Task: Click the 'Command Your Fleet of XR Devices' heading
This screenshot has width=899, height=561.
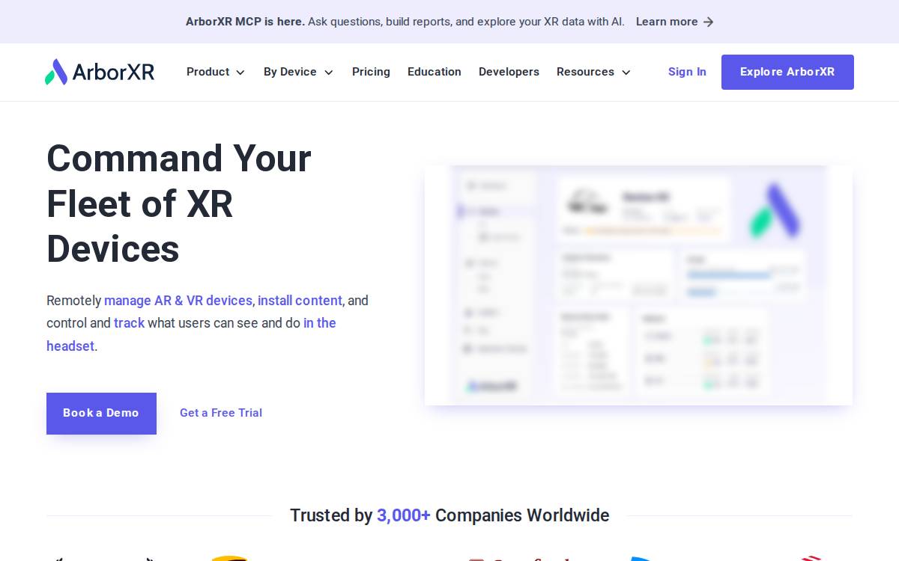Action: [x=179, y=203]
